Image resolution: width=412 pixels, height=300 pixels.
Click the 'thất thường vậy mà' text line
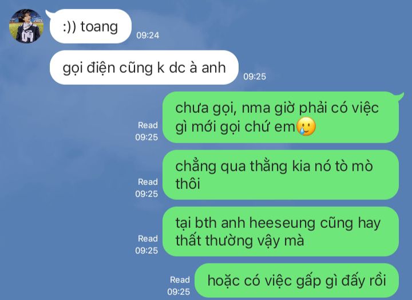(x=240, y=241)
